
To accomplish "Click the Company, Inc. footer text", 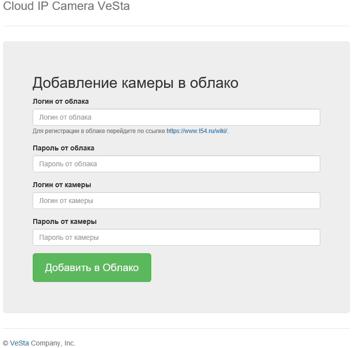I will [x=53, y=343].
